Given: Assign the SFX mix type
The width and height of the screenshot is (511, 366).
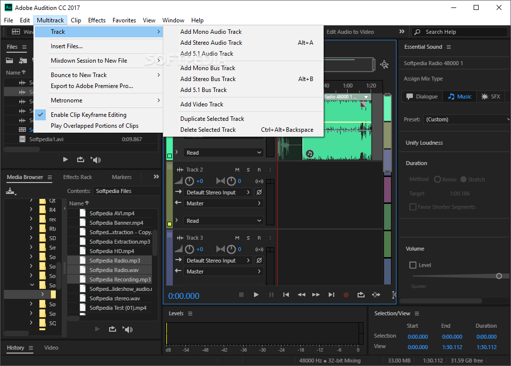Looking at the screenshot, I should (491, 96).
